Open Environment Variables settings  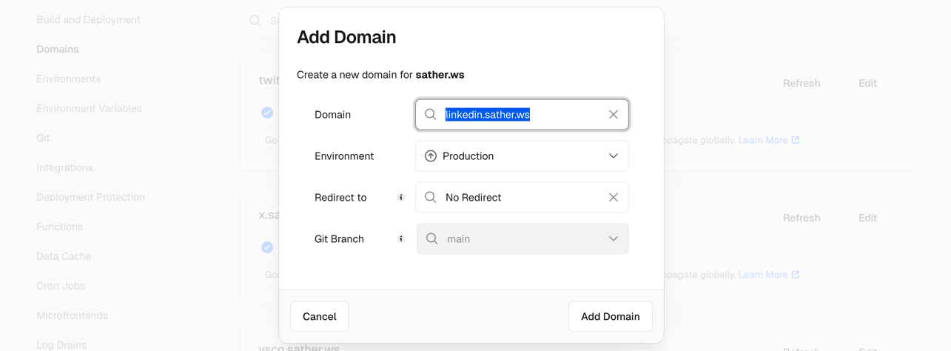point(89,109)
